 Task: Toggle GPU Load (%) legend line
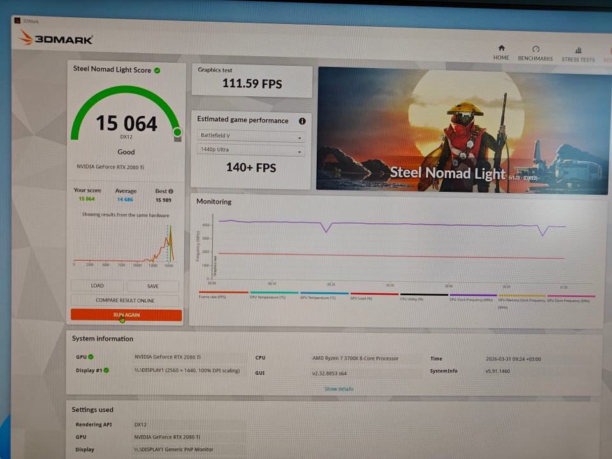click(374, 296)
